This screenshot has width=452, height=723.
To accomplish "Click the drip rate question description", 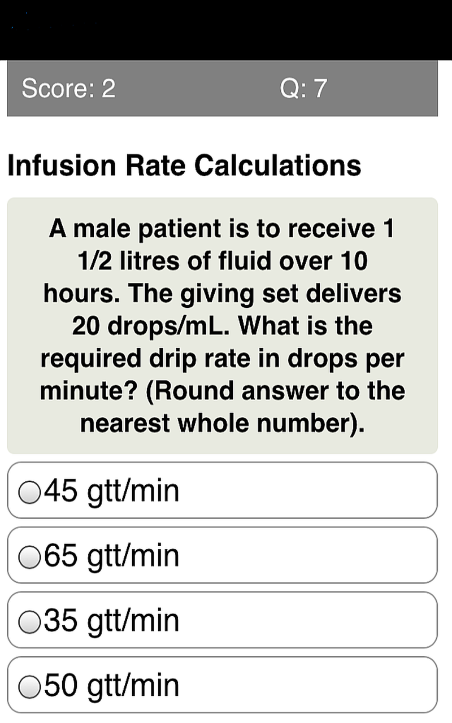I will (x=223, y=358).
